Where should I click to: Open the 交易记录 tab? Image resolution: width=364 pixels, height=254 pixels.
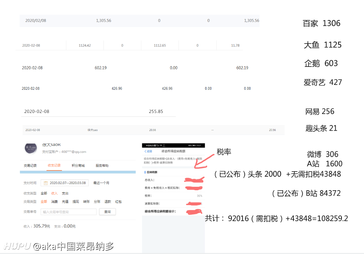tap(30, 165)
